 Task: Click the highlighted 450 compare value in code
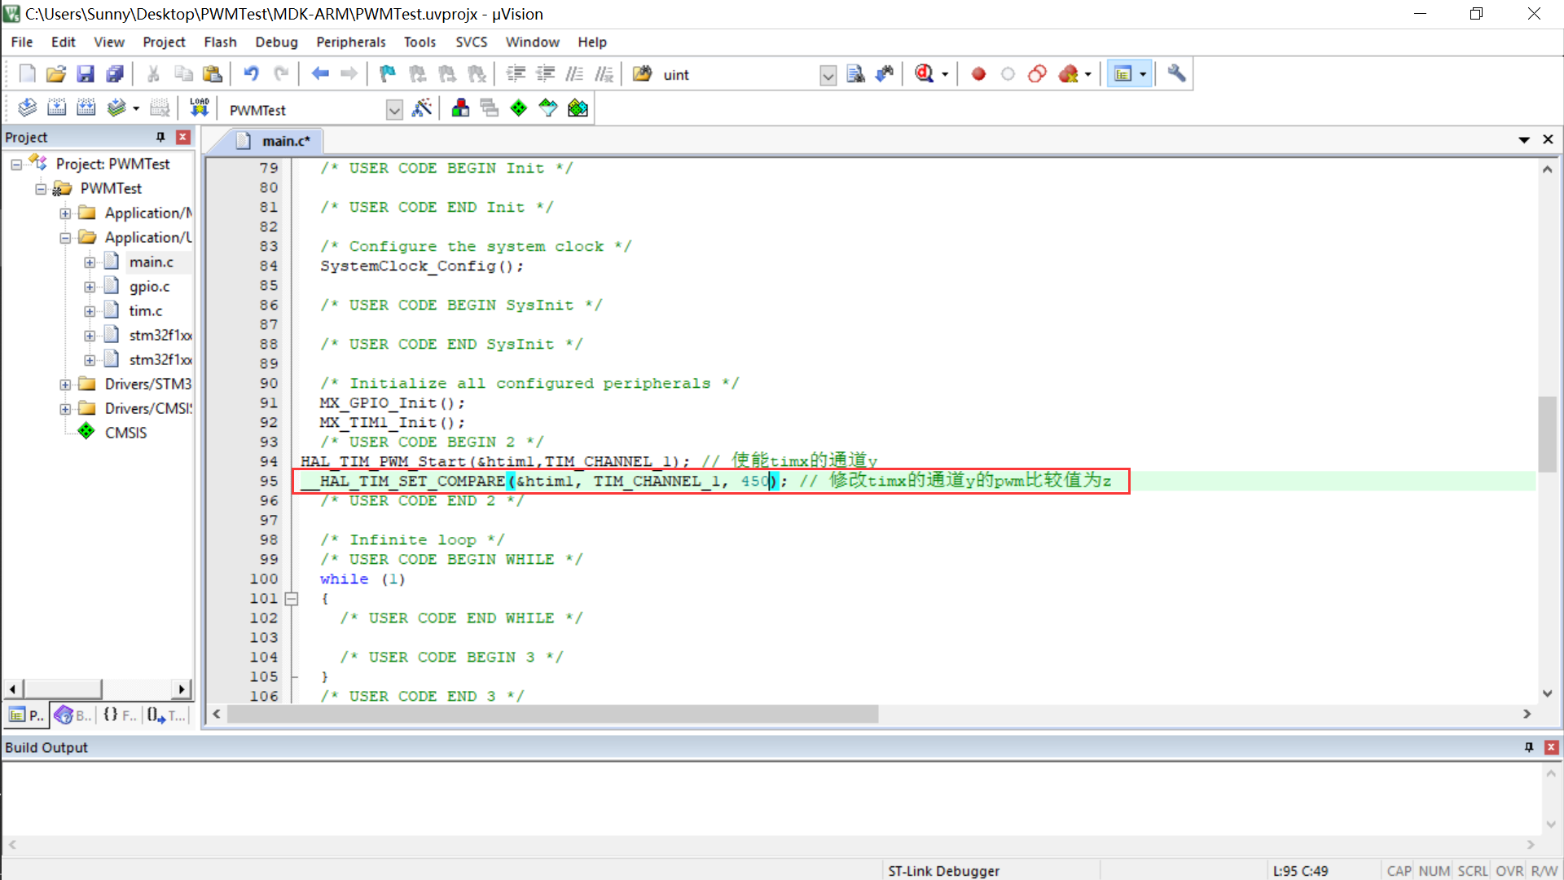753,481
